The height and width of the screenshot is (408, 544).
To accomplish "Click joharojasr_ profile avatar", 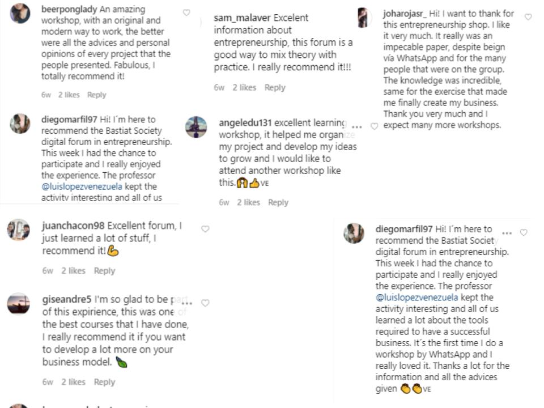I will pyautogui.click(x=363, y=18).
